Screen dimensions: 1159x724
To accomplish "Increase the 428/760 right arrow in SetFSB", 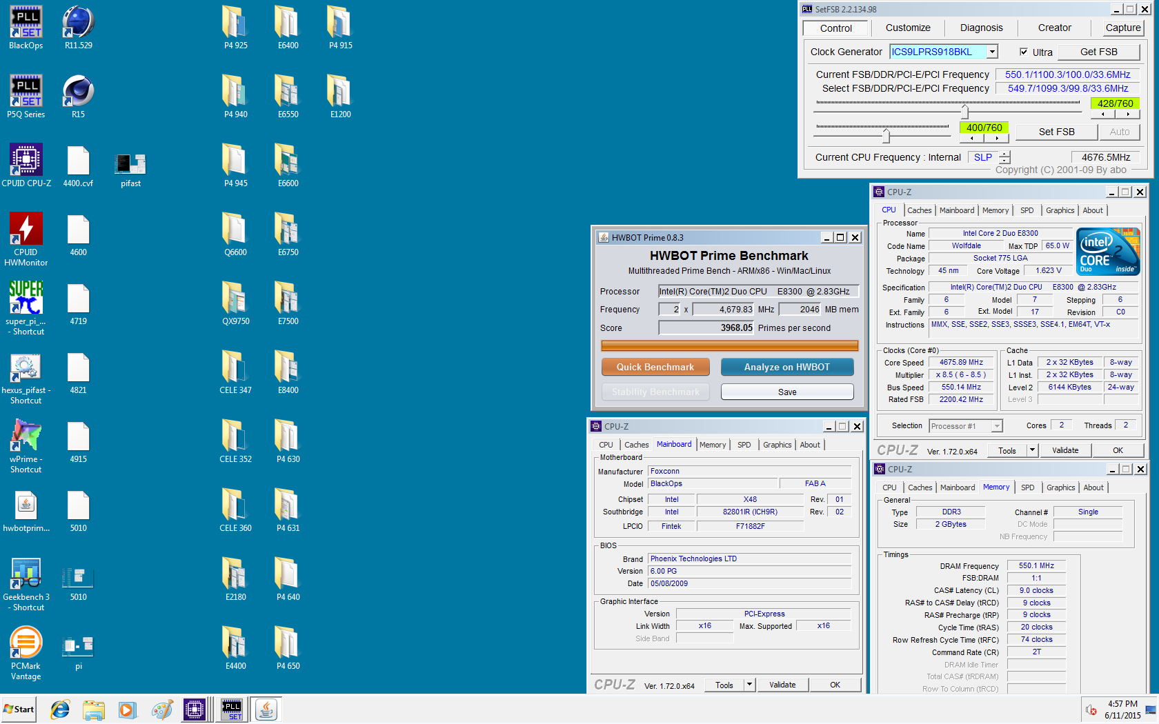I will coord(1128,114).
